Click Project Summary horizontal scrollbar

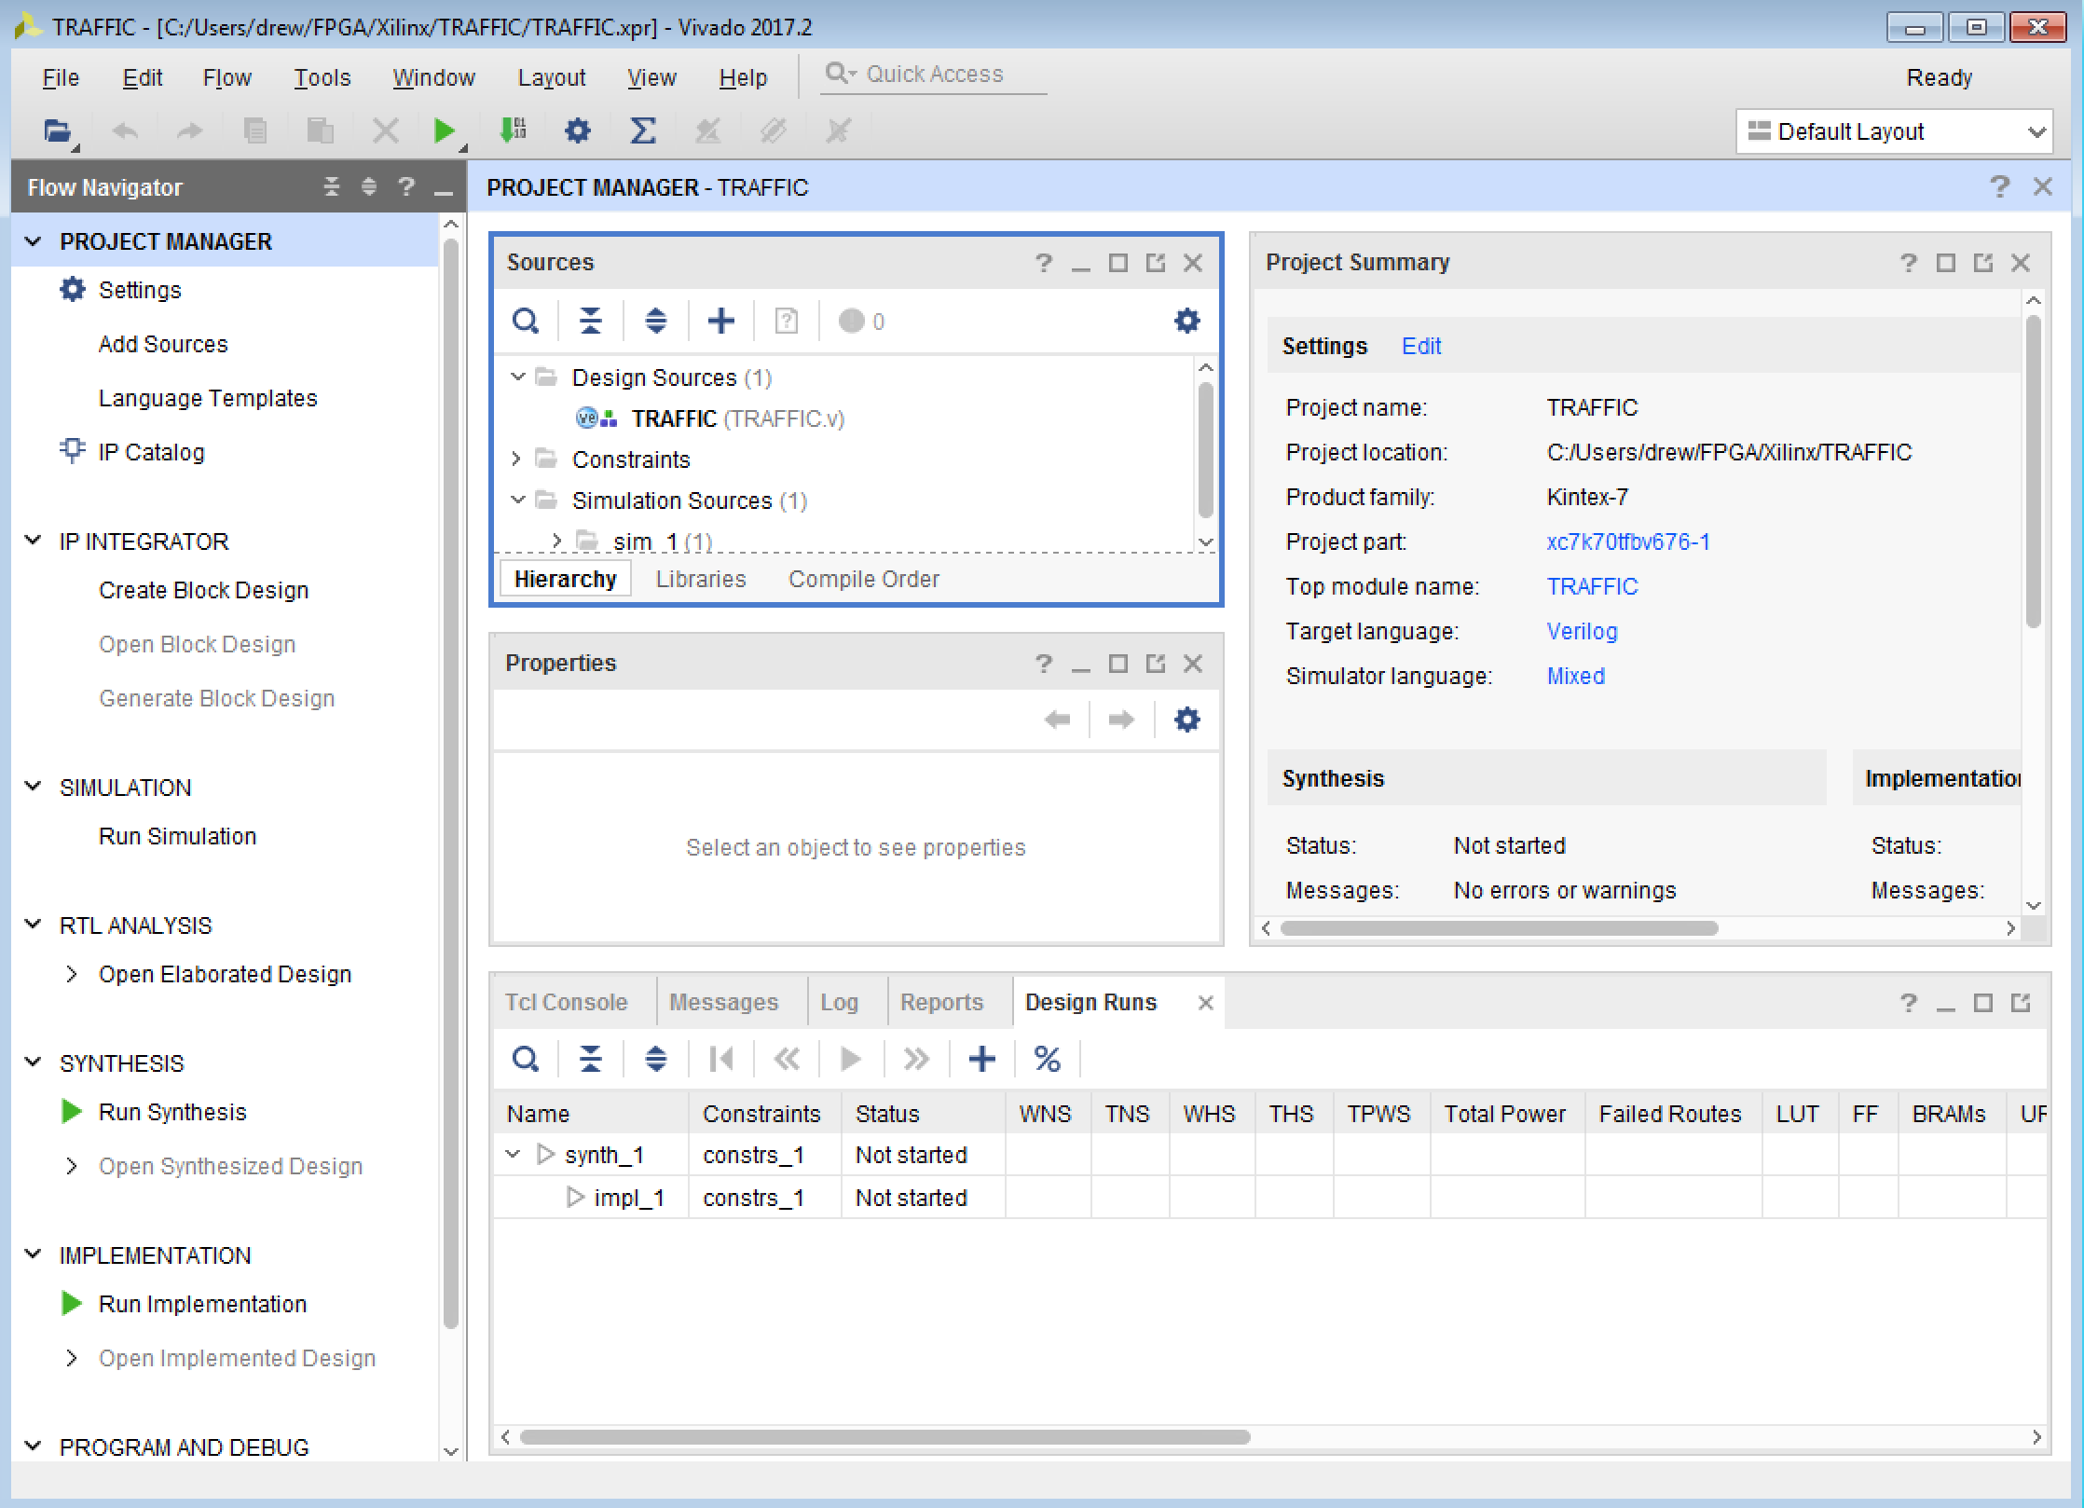pos(1499,928)
